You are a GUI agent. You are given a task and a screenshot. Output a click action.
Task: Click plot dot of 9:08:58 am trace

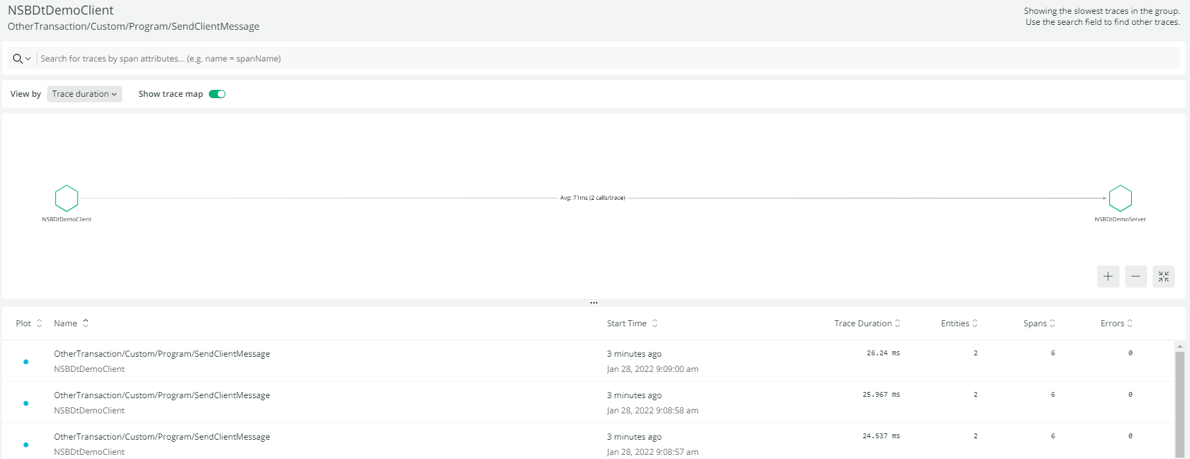click(26, 403)
